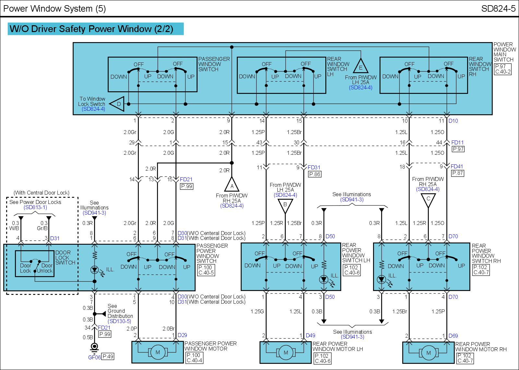The width and height of the screenshot is (519, 370).
Task: Click the D10 connector label
Action: [453, 121]
